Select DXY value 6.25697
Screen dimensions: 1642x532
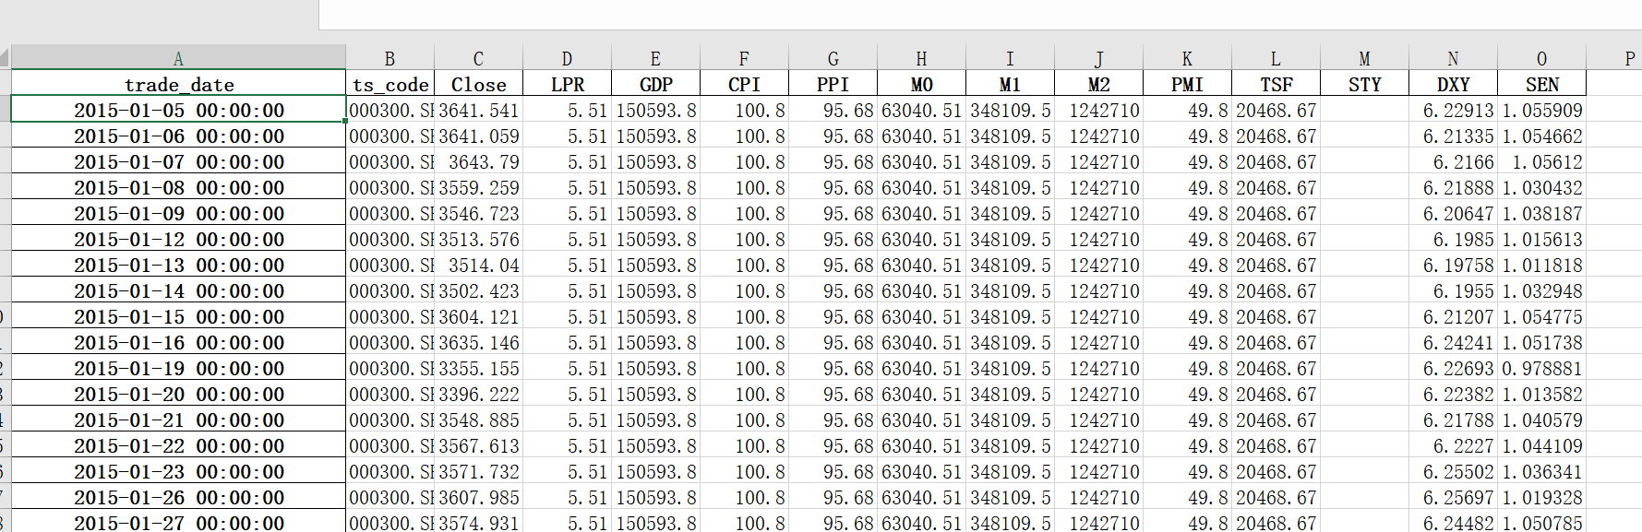pyautogui.click(x=1453, y=497)
